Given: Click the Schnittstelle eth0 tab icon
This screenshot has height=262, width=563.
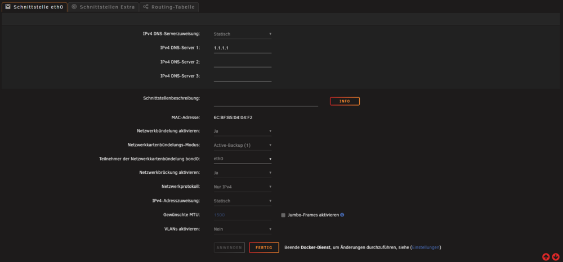Looking at the screenshot, I should pos(8,7).
